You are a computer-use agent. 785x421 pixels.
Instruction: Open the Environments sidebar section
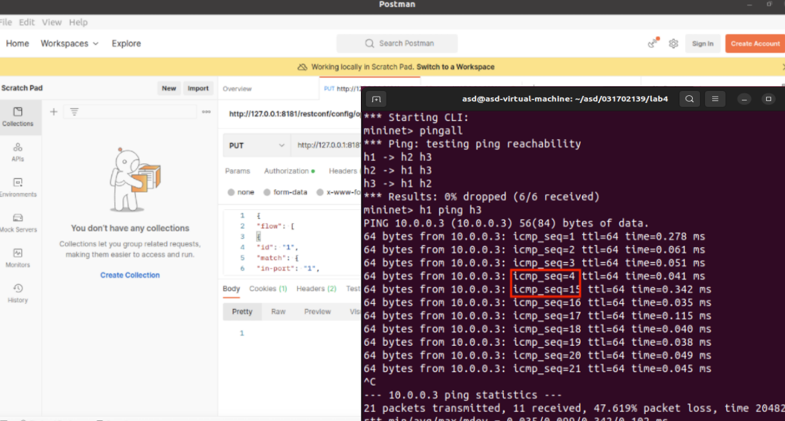click(18, 187)
